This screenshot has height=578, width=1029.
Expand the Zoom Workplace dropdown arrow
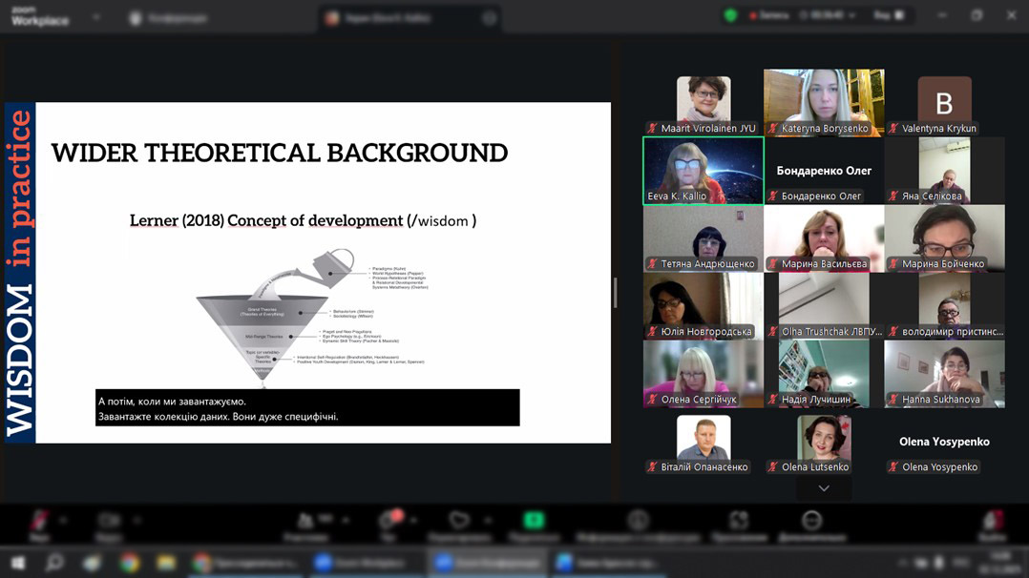tap(95, 17)
